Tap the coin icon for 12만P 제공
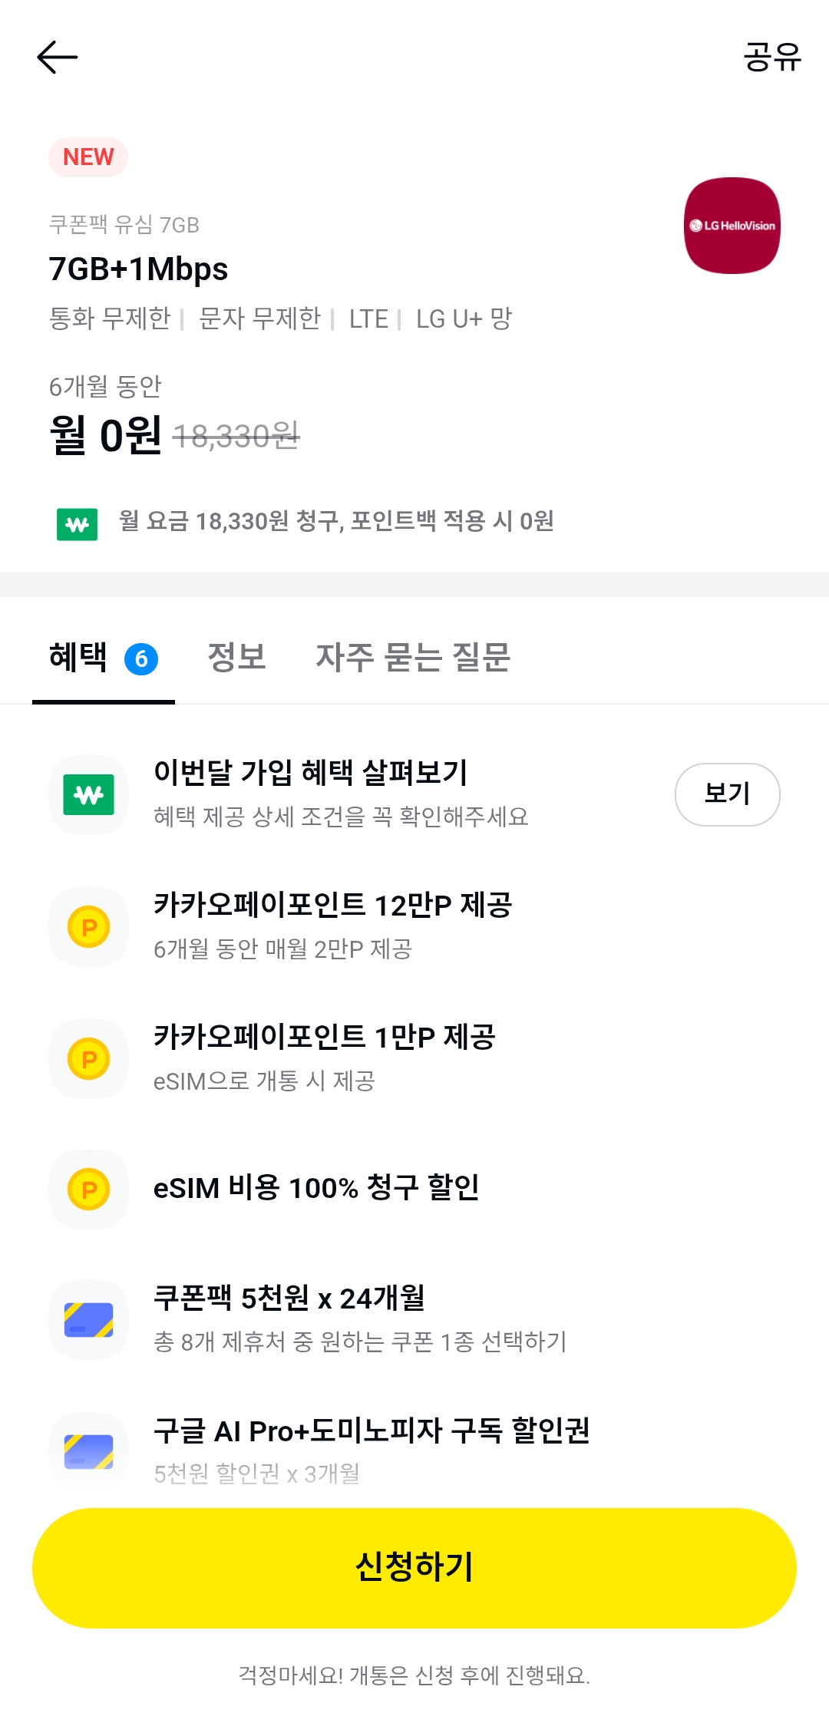Viewport: 829px width, 1726px height. click(89, 926)
